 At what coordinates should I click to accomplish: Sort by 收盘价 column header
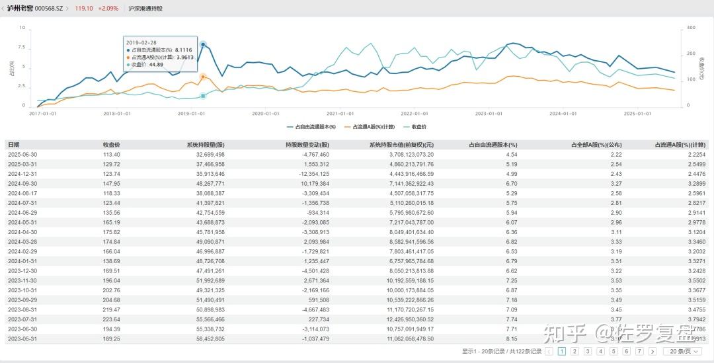coord(112,145)
